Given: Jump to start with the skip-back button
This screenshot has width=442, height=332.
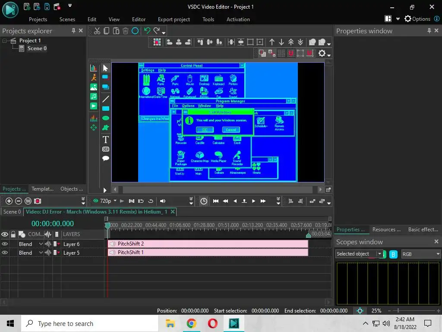Looking at the screenshot, I should pyautogui.click(x=216, y=201).
